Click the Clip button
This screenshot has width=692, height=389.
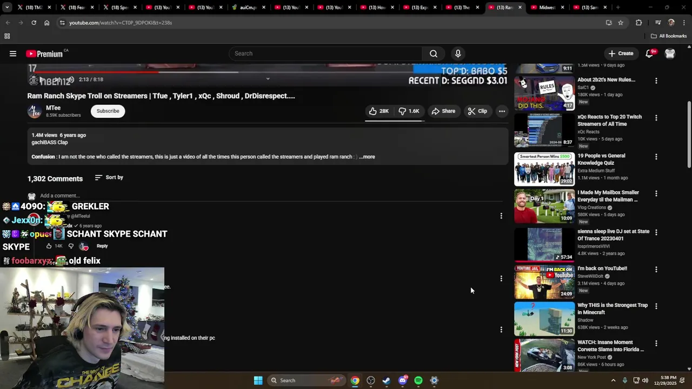point(477,111)
